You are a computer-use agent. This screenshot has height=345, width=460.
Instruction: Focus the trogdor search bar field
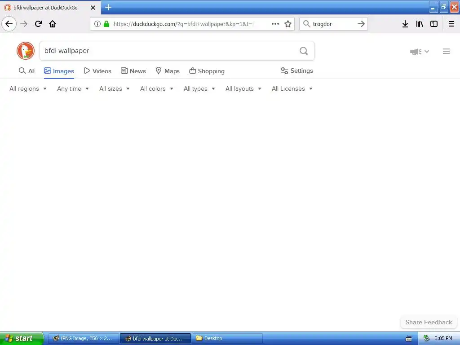[x=334, y=24]
